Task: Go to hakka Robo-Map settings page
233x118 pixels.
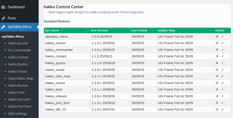Action: point(20,78)
